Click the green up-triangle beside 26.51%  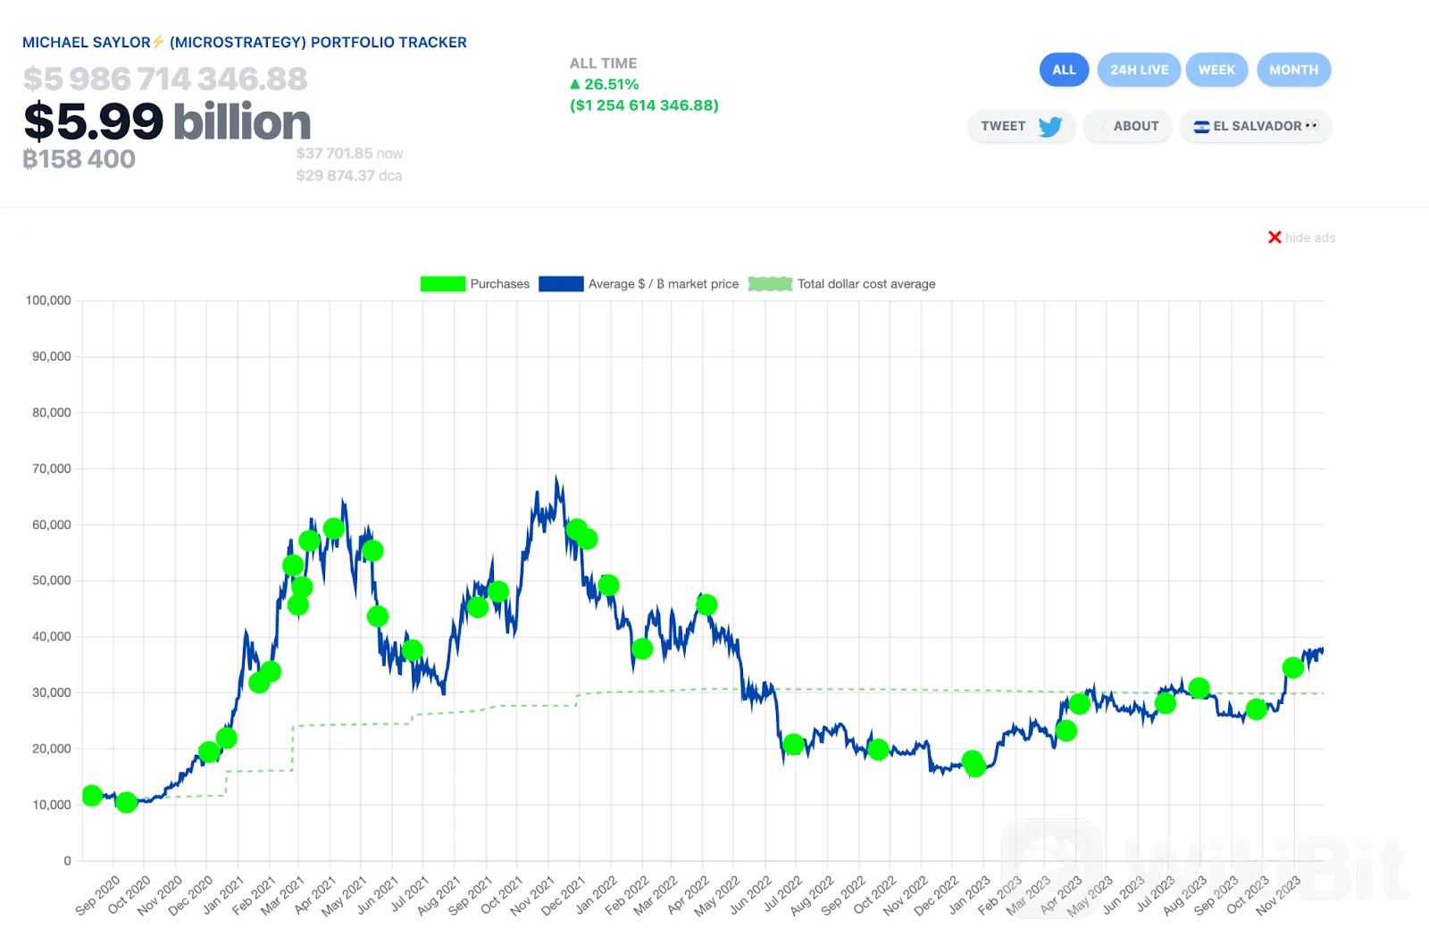(575, 84)
